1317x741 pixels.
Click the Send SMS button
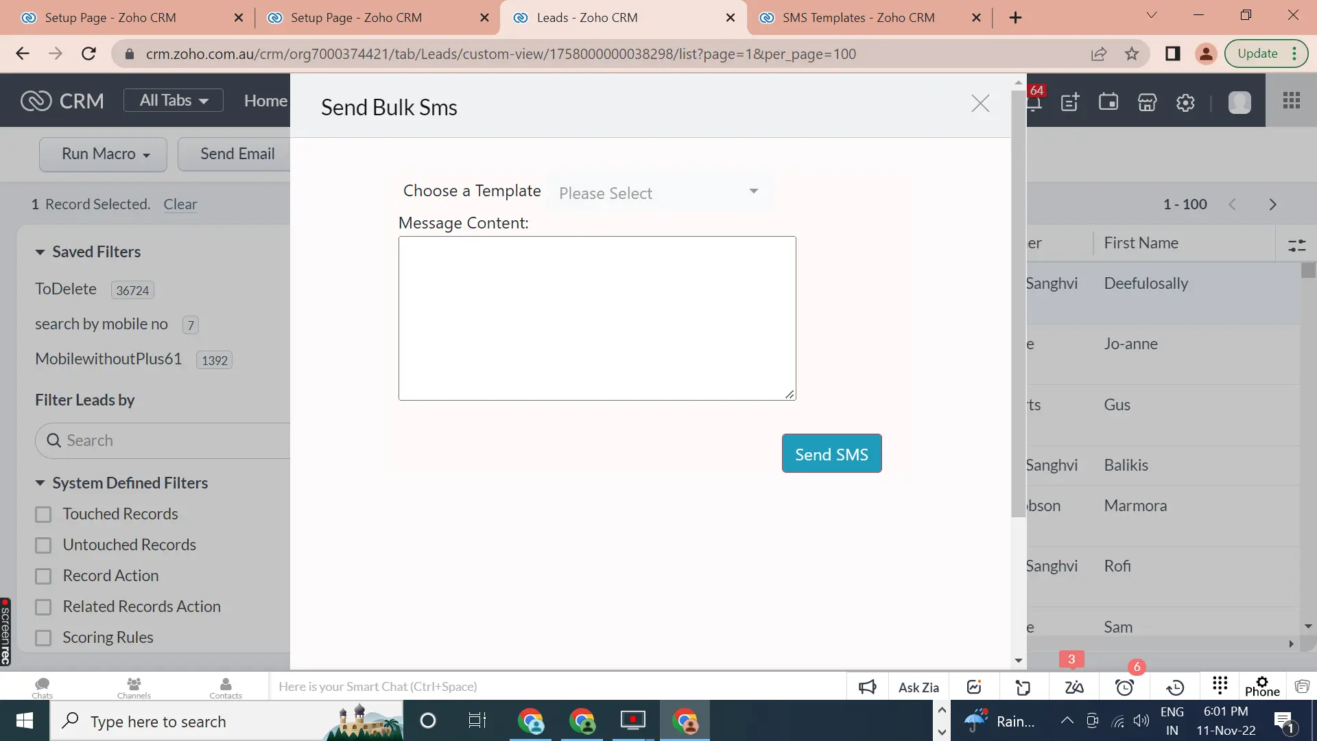(831, 453)
